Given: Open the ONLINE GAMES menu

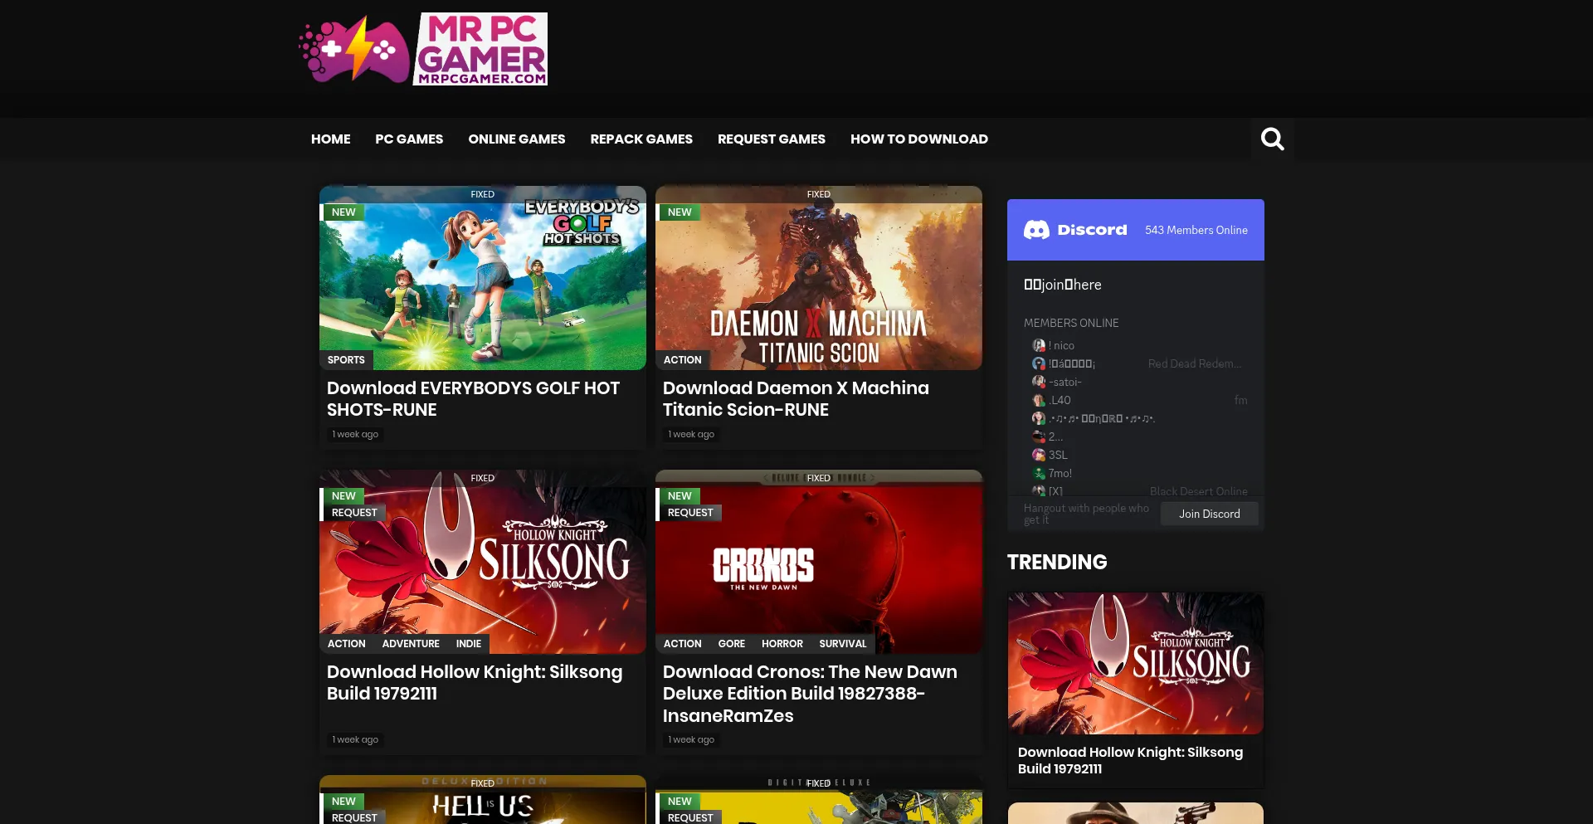Looking at the screenshot, I should click(517, 139).
